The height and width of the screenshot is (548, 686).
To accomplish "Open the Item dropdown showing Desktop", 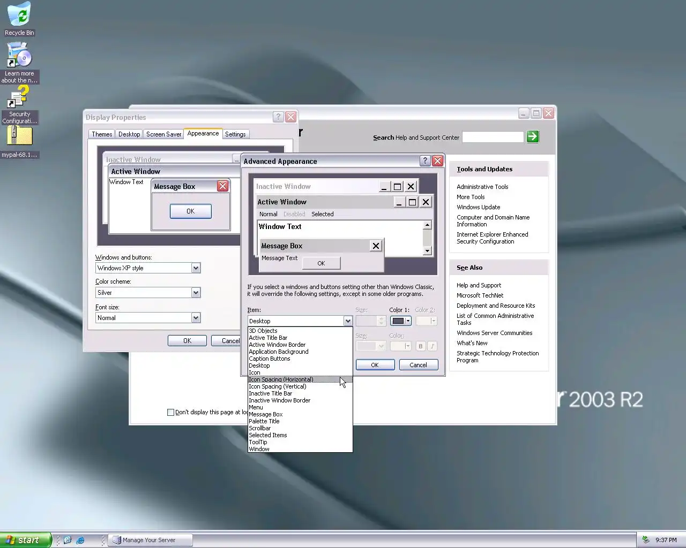I will 300,321.
